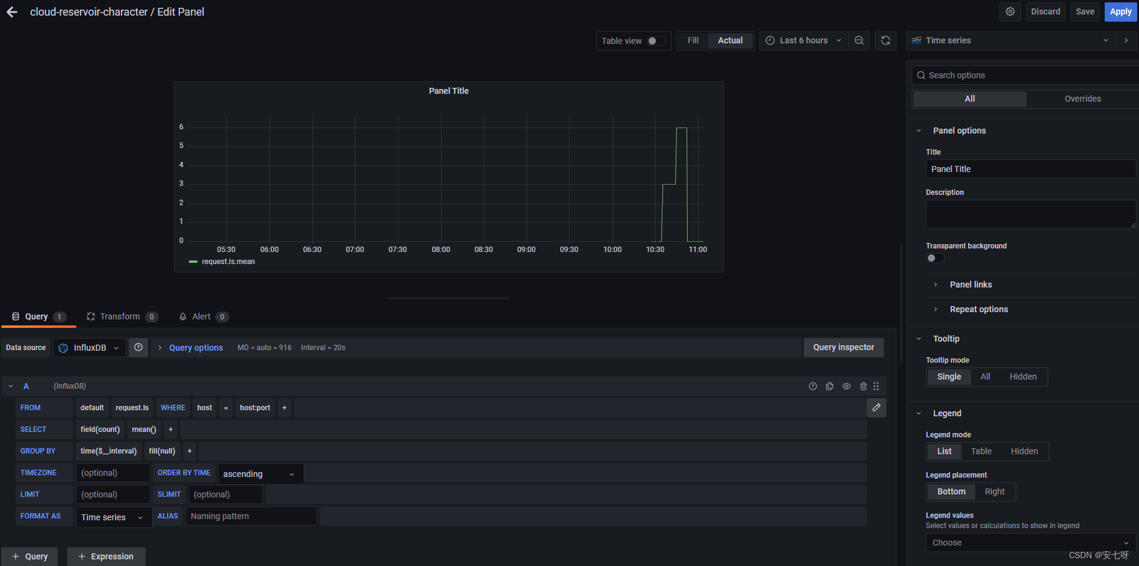The image size is (1139, 566).
Task: Switch to Alert tab
Action: pyautogui.click(x=204, y=316)
